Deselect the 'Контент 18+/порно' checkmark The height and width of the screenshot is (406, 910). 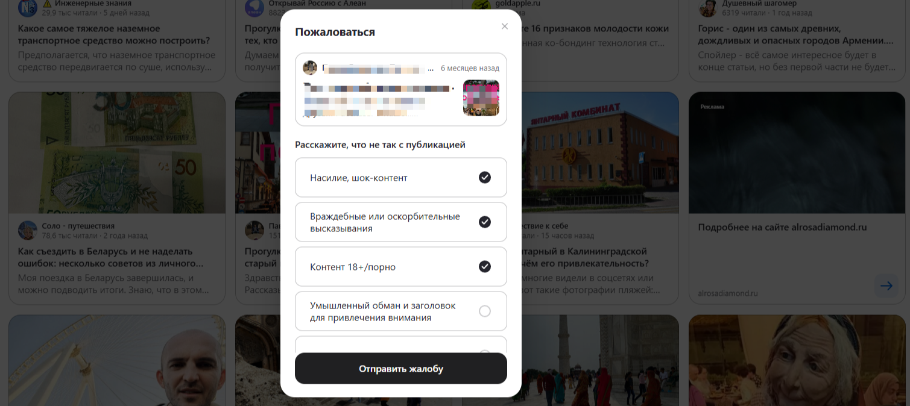point(485,266)
